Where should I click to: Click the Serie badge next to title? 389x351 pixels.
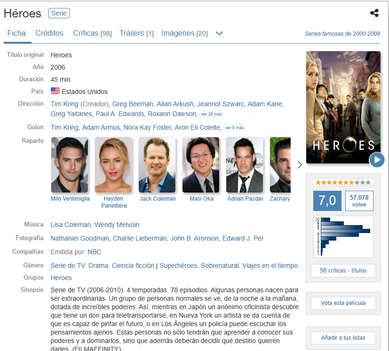pos(59,13)
